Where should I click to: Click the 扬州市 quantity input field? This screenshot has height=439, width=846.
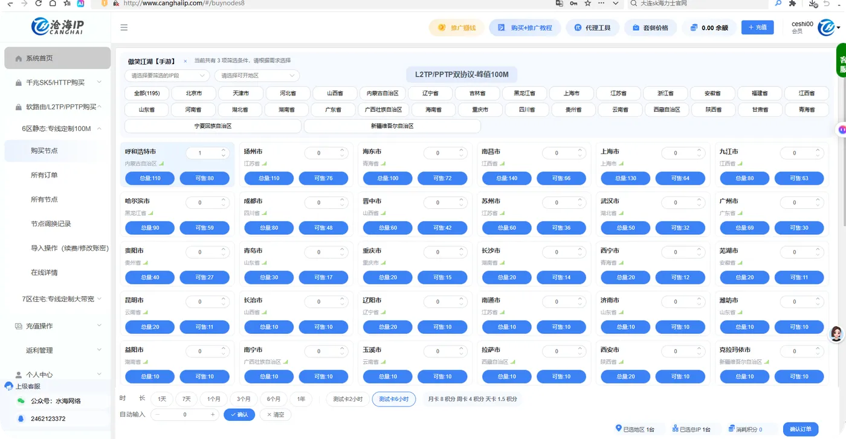point(319,153)
